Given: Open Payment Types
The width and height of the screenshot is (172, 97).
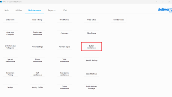Looking at the screenshot, I should (64, 47).
